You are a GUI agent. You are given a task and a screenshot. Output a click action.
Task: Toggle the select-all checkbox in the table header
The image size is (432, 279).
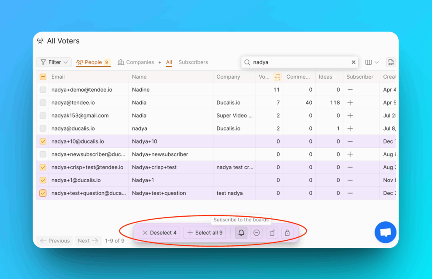(x=43, y=77)
